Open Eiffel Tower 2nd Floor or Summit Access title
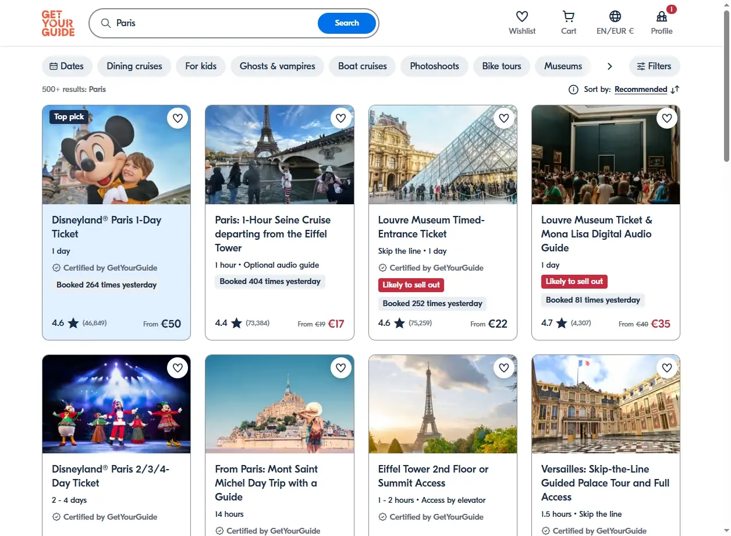731x536 pixels. (x=433, y=476)
